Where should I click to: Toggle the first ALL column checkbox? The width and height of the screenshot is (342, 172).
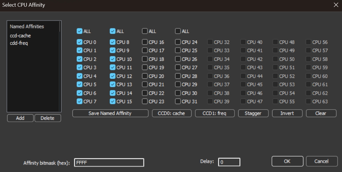[79, 31]
